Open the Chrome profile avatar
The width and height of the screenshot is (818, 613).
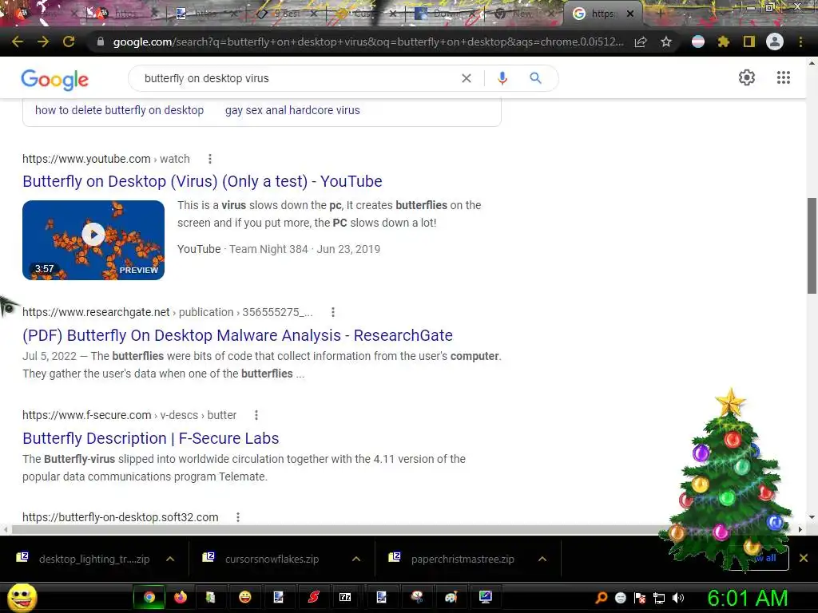tap(775, 42)
